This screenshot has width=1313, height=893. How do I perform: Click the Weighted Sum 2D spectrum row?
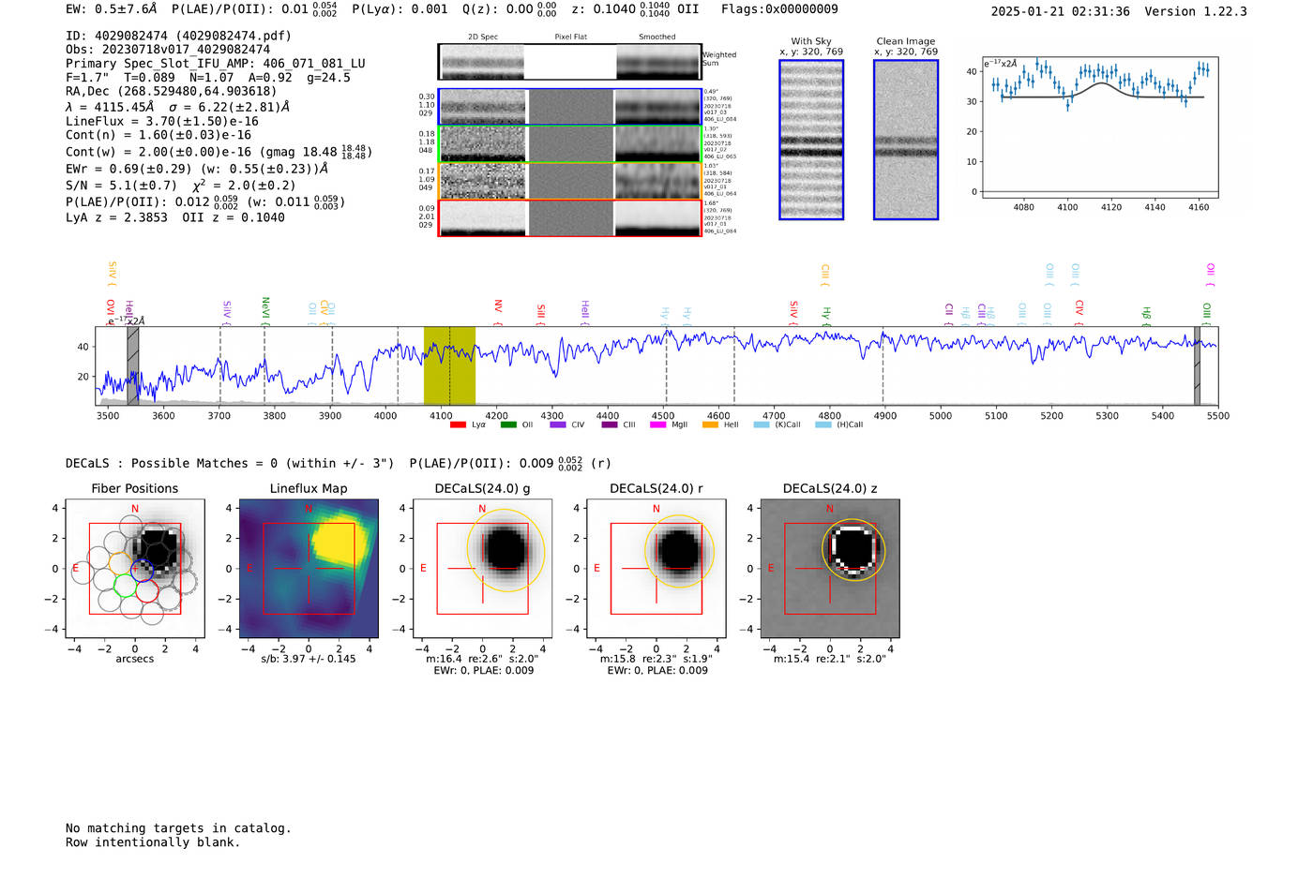pos(570,62)
